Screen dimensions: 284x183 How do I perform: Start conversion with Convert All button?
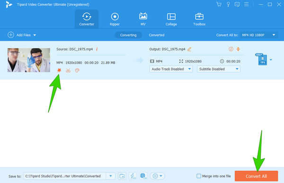(x=256, y=176)
